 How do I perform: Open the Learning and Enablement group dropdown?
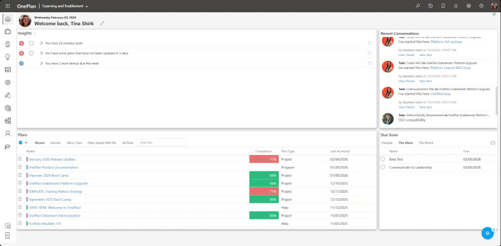point(66,6)
